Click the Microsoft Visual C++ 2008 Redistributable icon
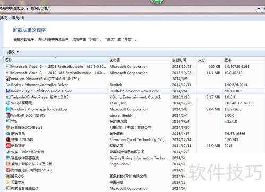Image resolution: width=265 pixels, height=192 pixels. tap(8, 66)
